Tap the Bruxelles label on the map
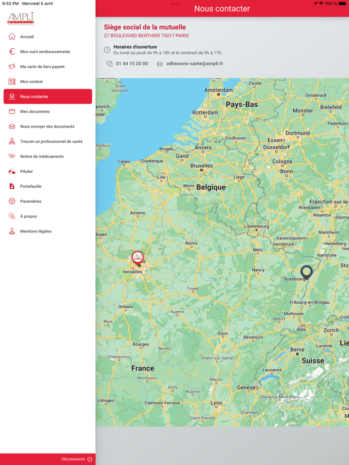349x465 pixels. tap(201, 166)
